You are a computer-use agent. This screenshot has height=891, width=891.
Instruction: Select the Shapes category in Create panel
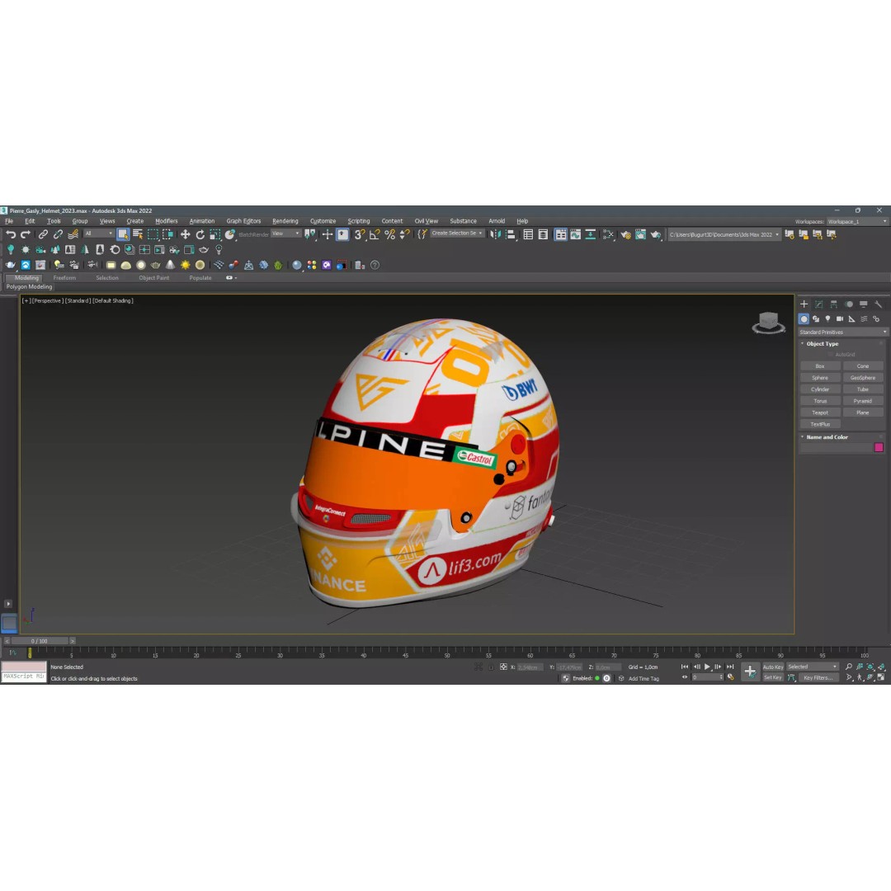coord(817,318)
